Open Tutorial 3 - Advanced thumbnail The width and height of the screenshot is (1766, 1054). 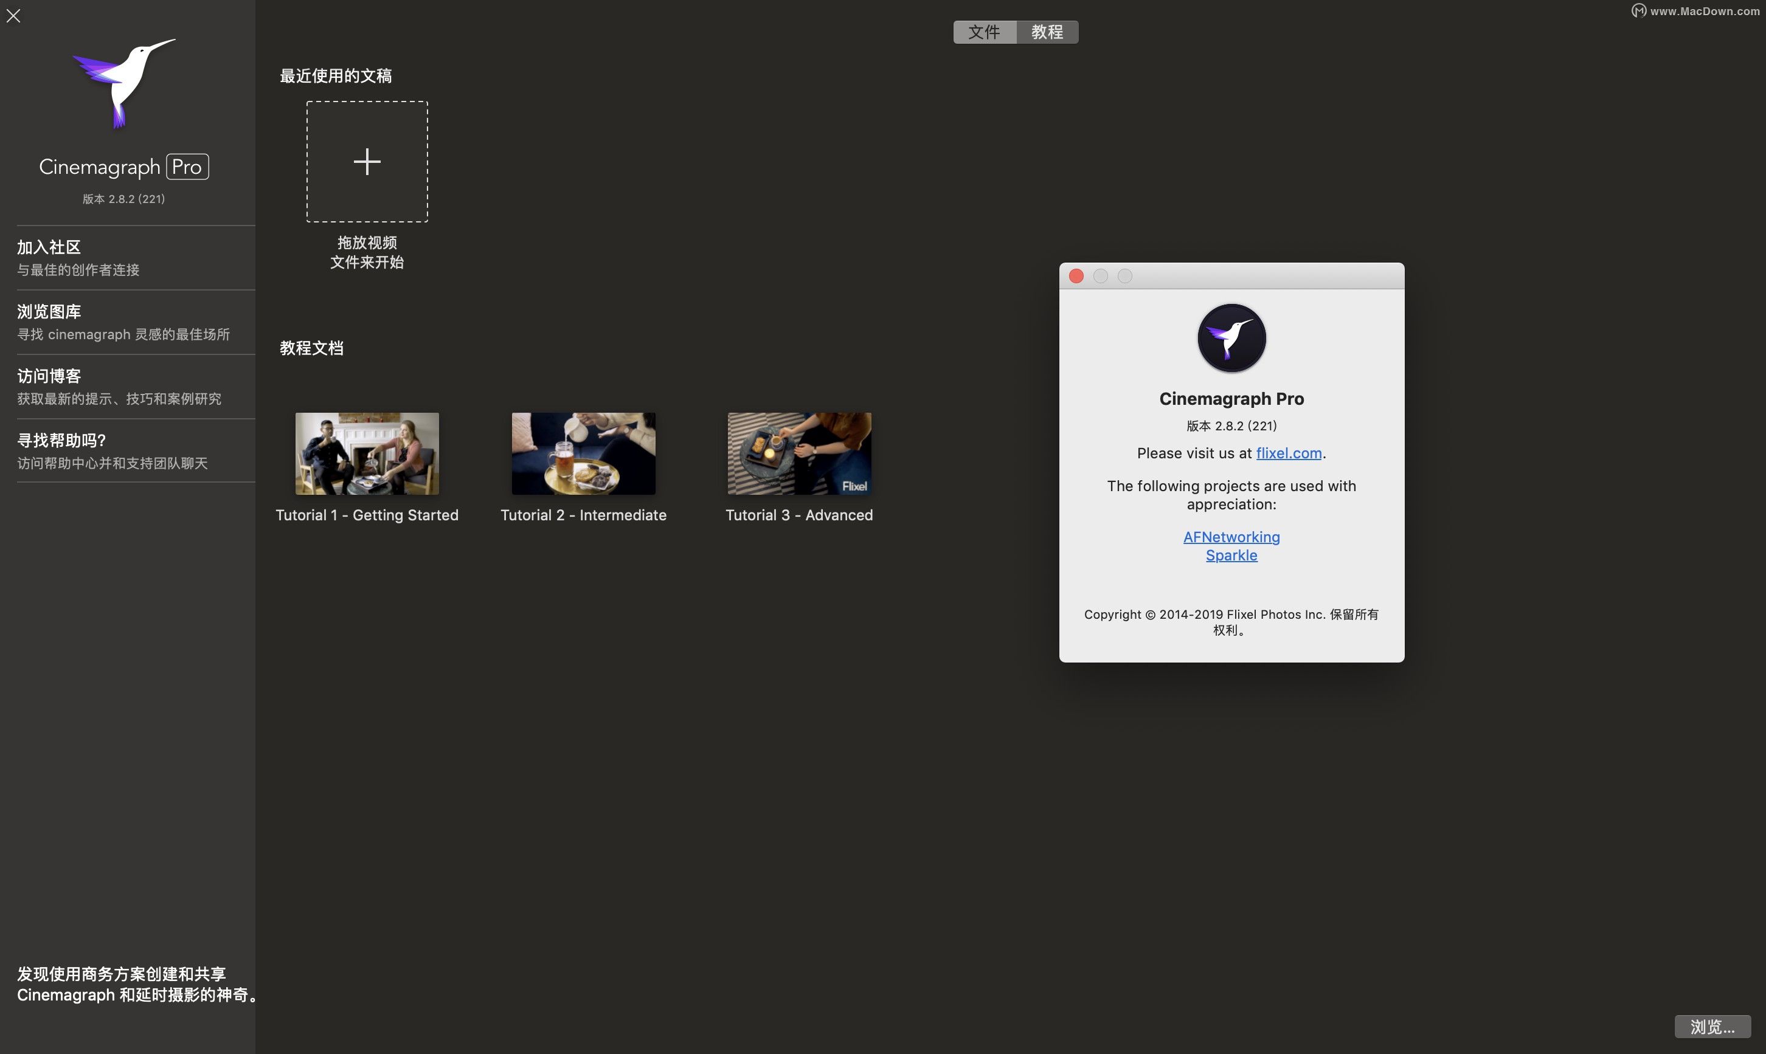(x=799, y=454)
